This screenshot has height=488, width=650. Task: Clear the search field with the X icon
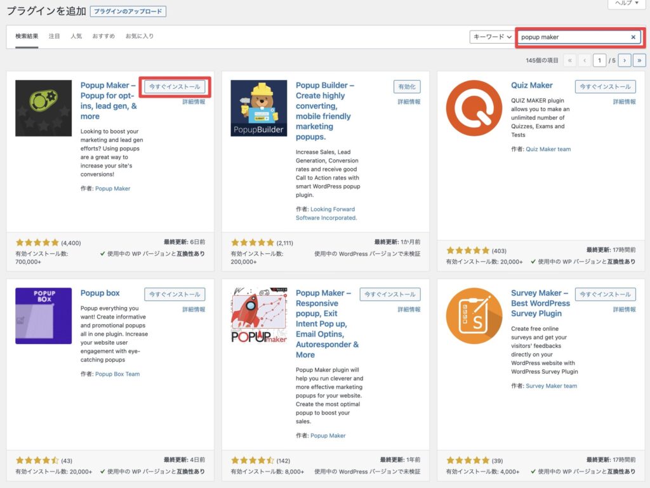click(x=633, y=37)
